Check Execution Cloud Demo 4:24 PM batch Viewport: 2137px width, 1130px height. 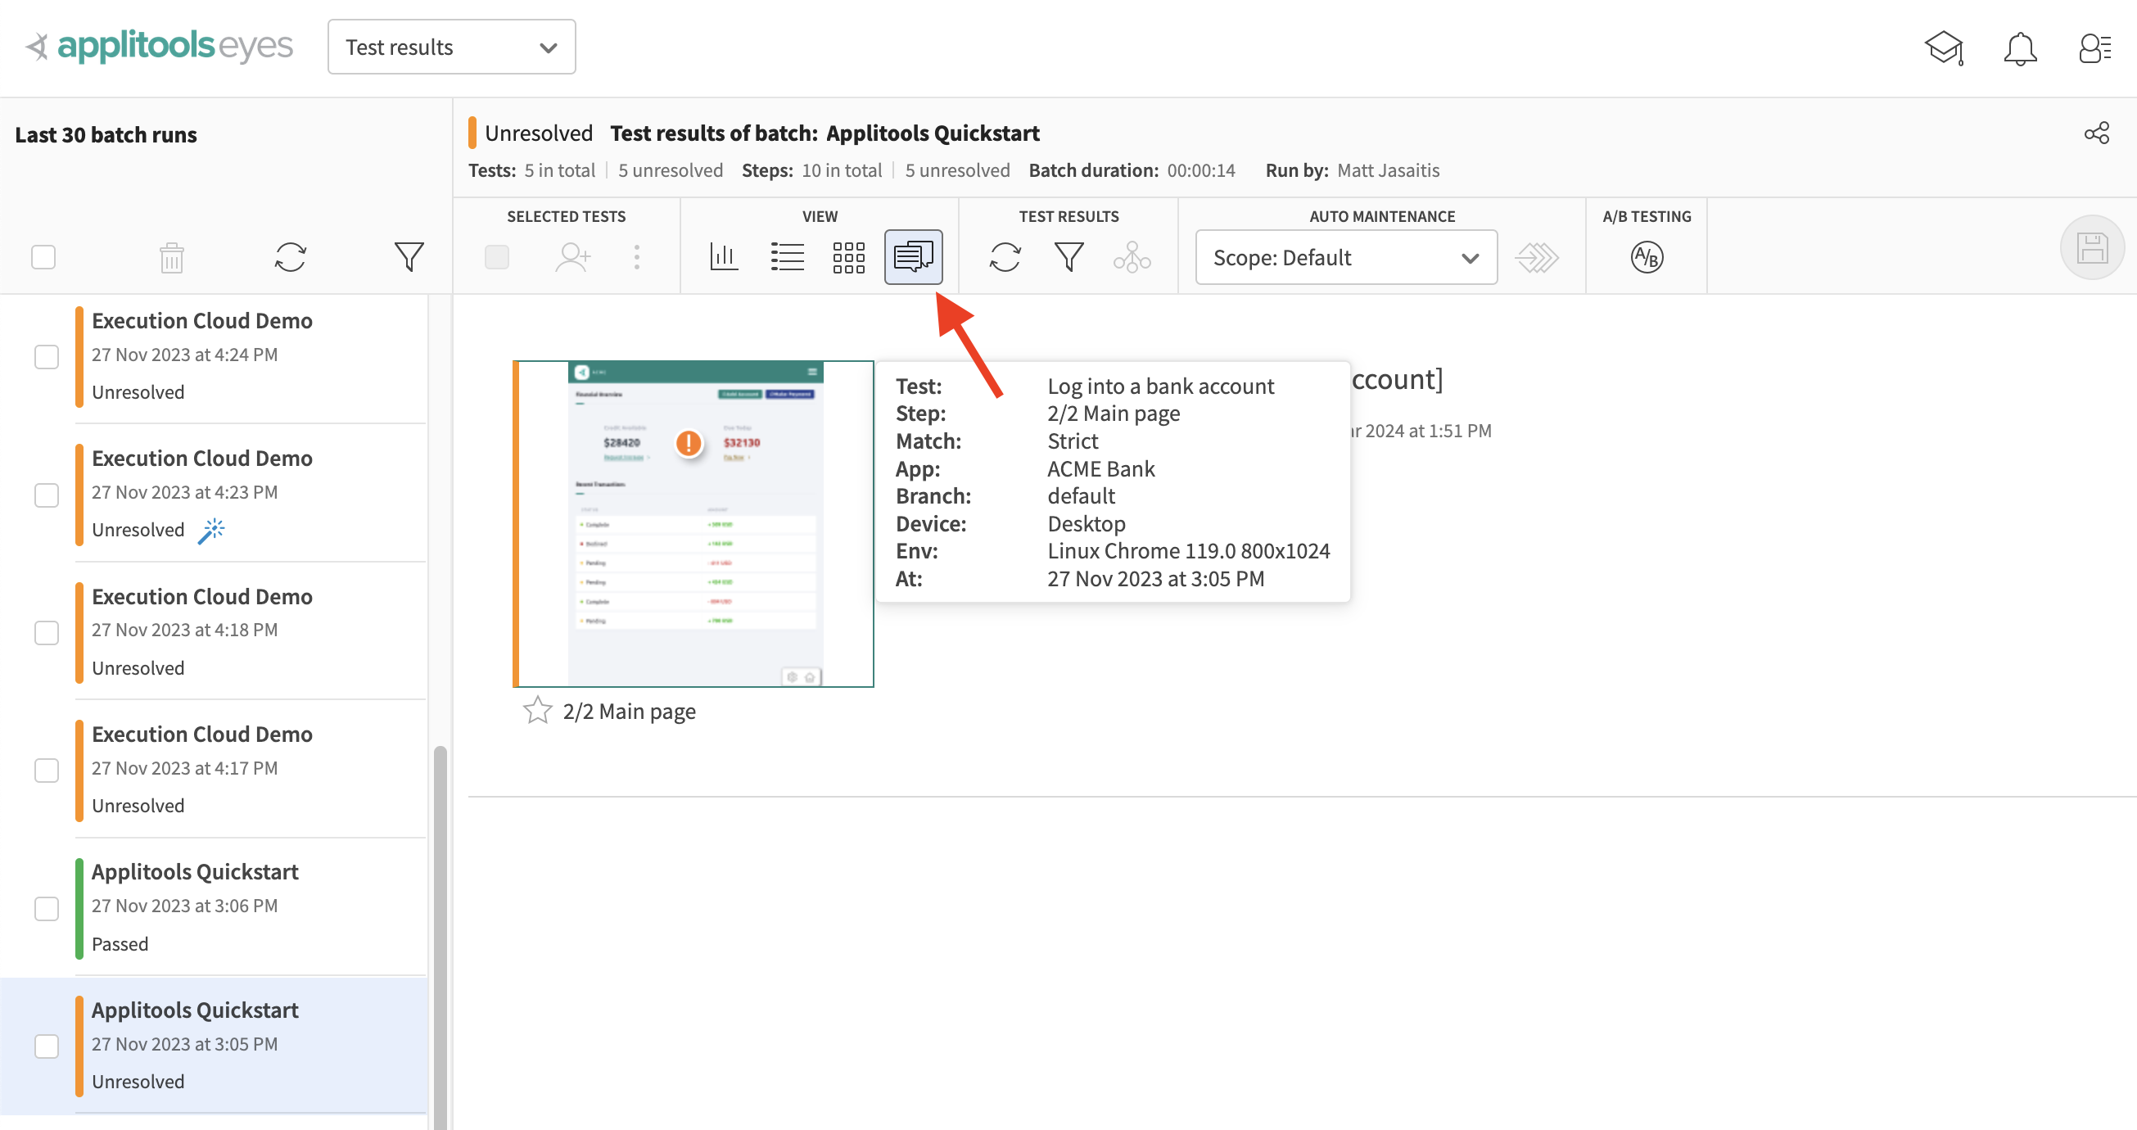coord(47,357)
